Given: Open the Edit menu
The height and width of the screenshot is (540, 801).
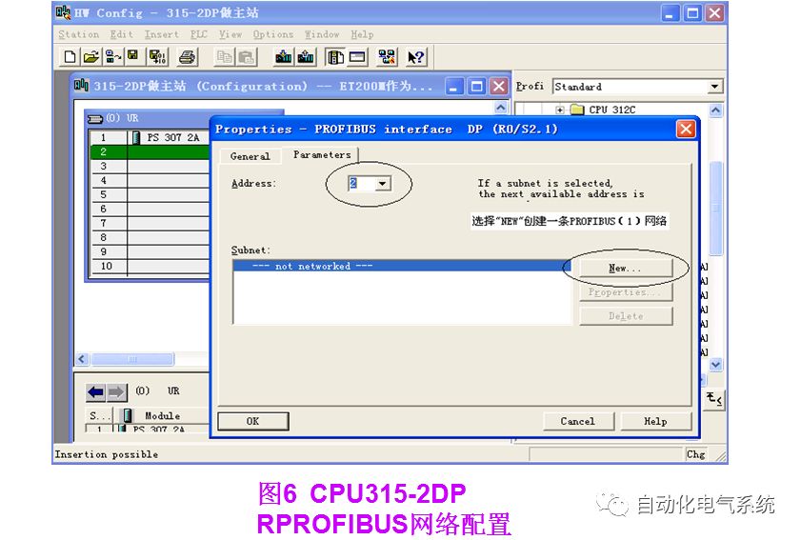Looking at the screenshot, I should pos(122,34).
